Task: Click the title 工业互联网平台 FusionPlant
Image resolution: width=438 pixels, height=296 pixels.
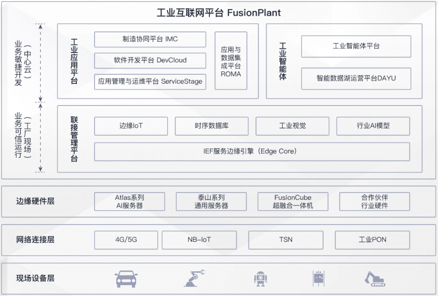Action: point(219,13)
